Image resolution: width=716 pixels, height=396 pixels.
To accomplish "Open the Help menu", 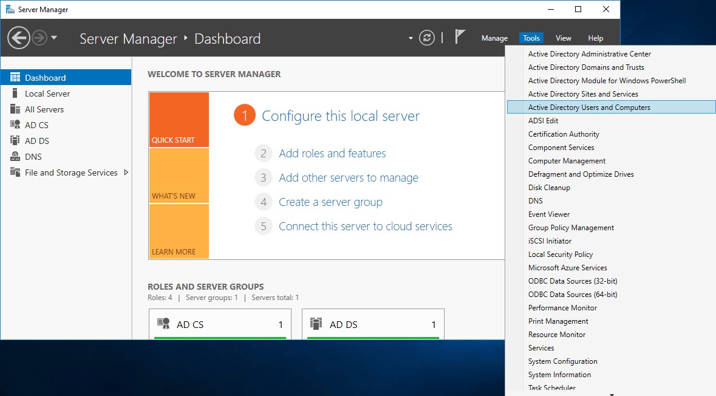I will 595,38.
